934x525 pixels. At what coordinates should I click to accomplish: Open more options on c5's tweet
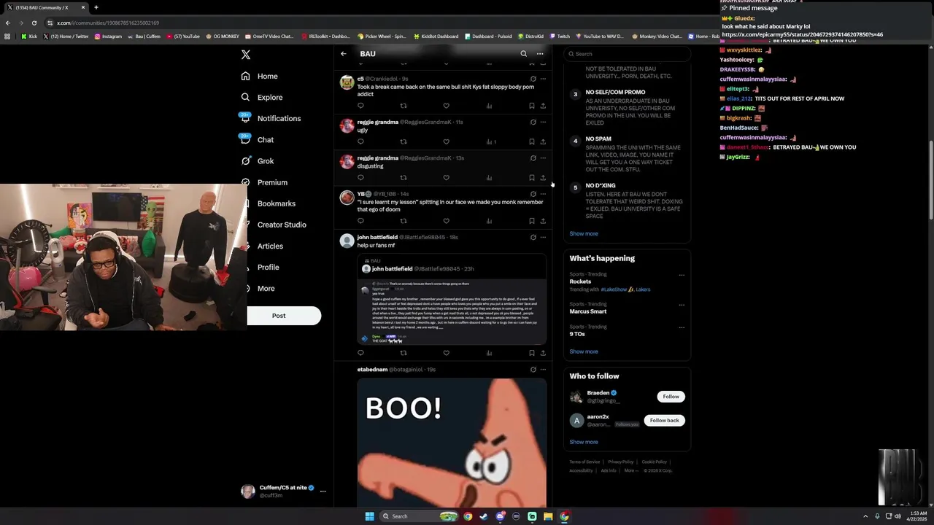pyautogui.click(x=543, y=79)
